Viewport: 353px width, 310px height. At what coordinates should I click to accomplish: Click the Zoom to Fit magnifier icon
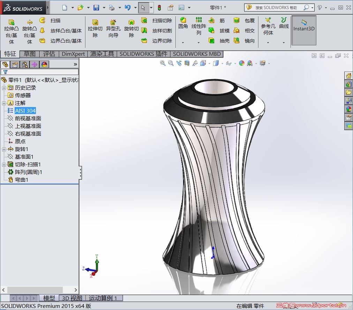(163, 63)
